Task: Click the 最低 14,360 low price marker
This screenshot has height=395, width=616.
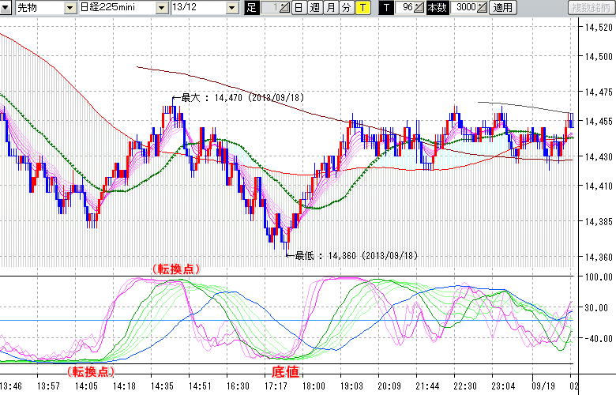Action: tap(355, 256)
